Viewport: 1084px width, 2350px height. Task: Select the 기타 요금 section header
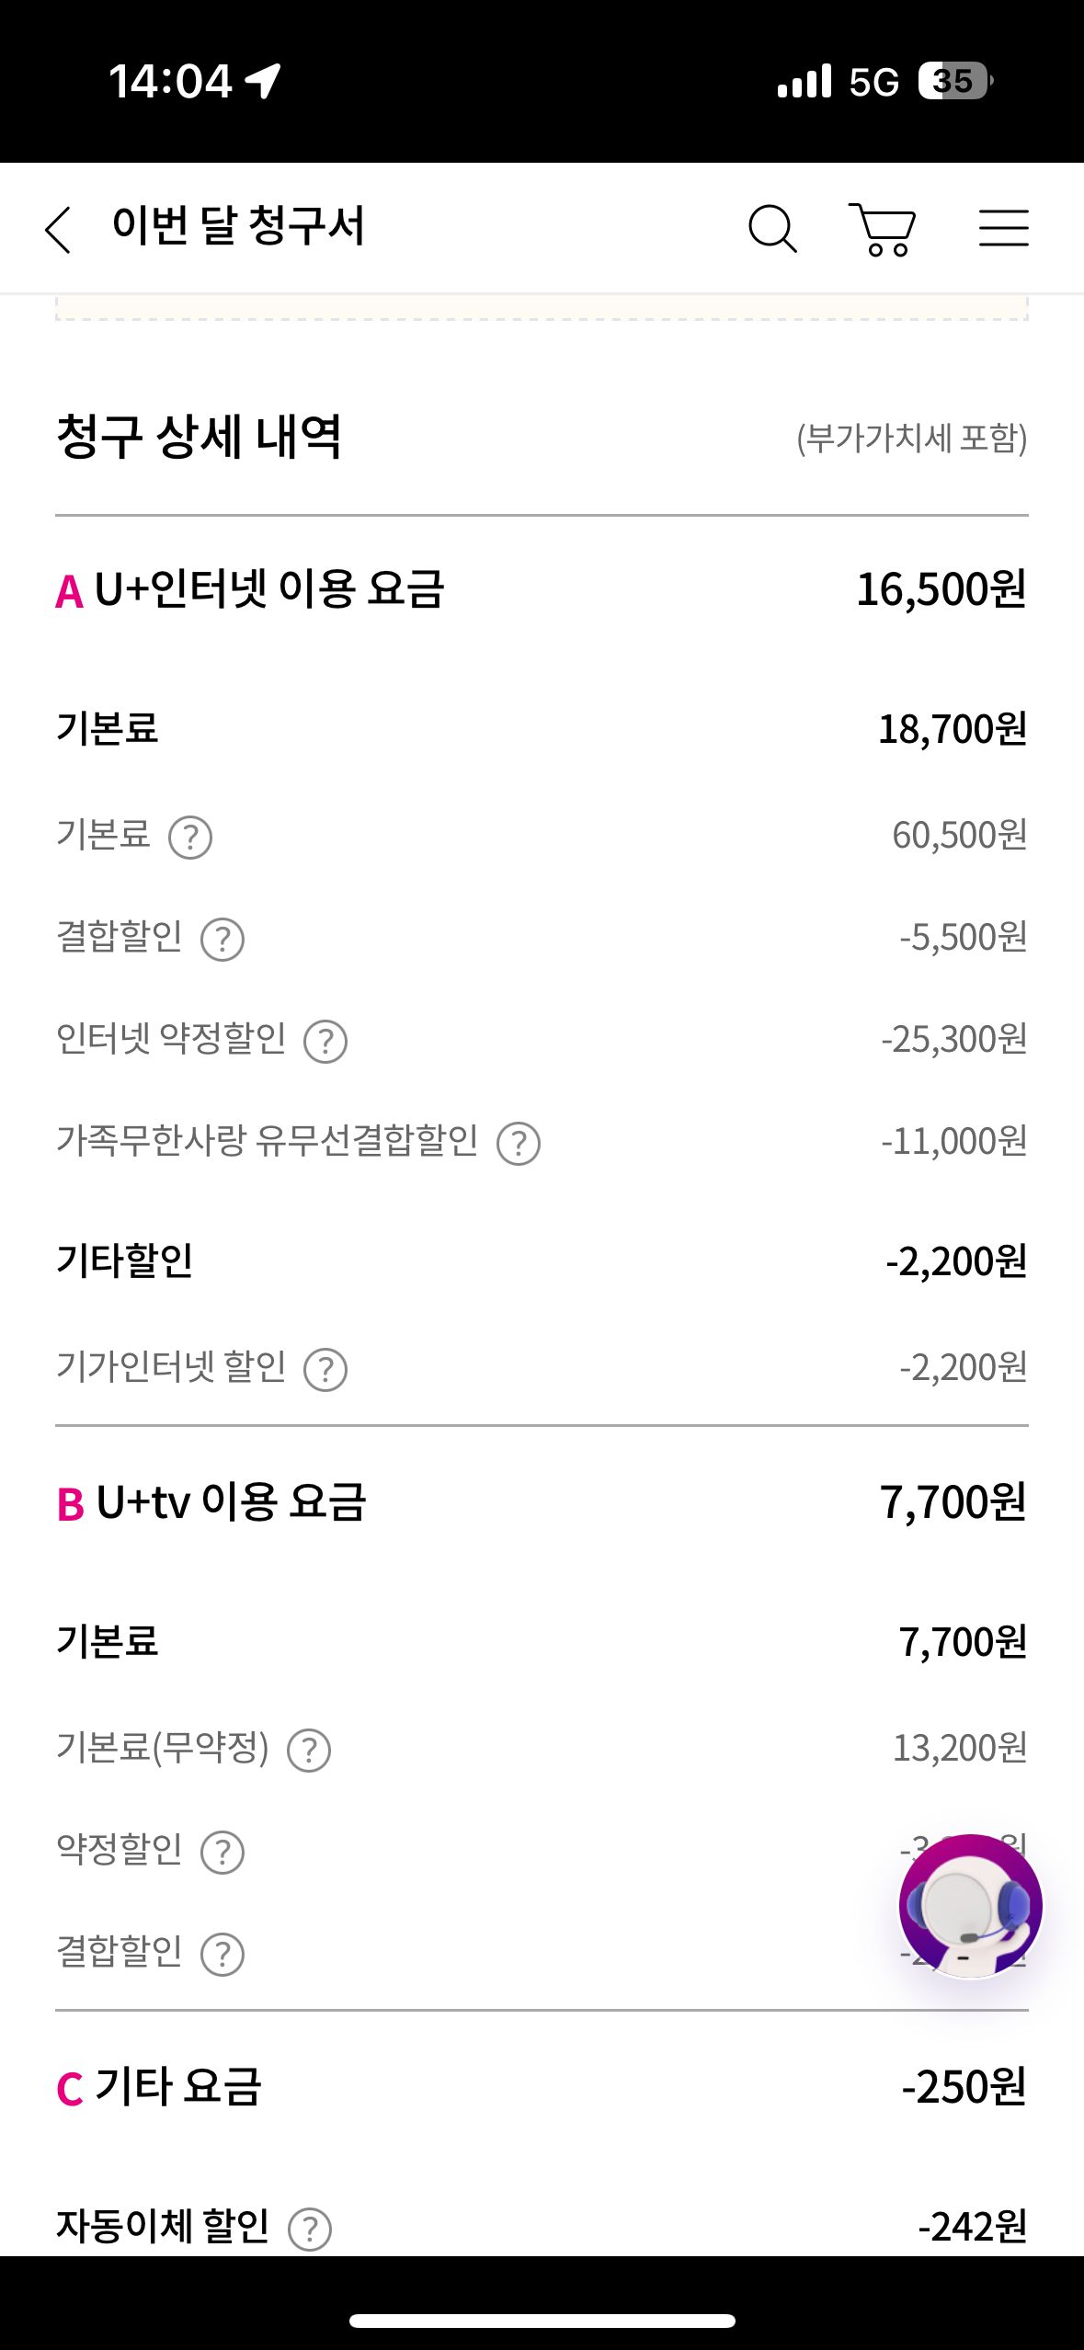[x=178, y=2087]
